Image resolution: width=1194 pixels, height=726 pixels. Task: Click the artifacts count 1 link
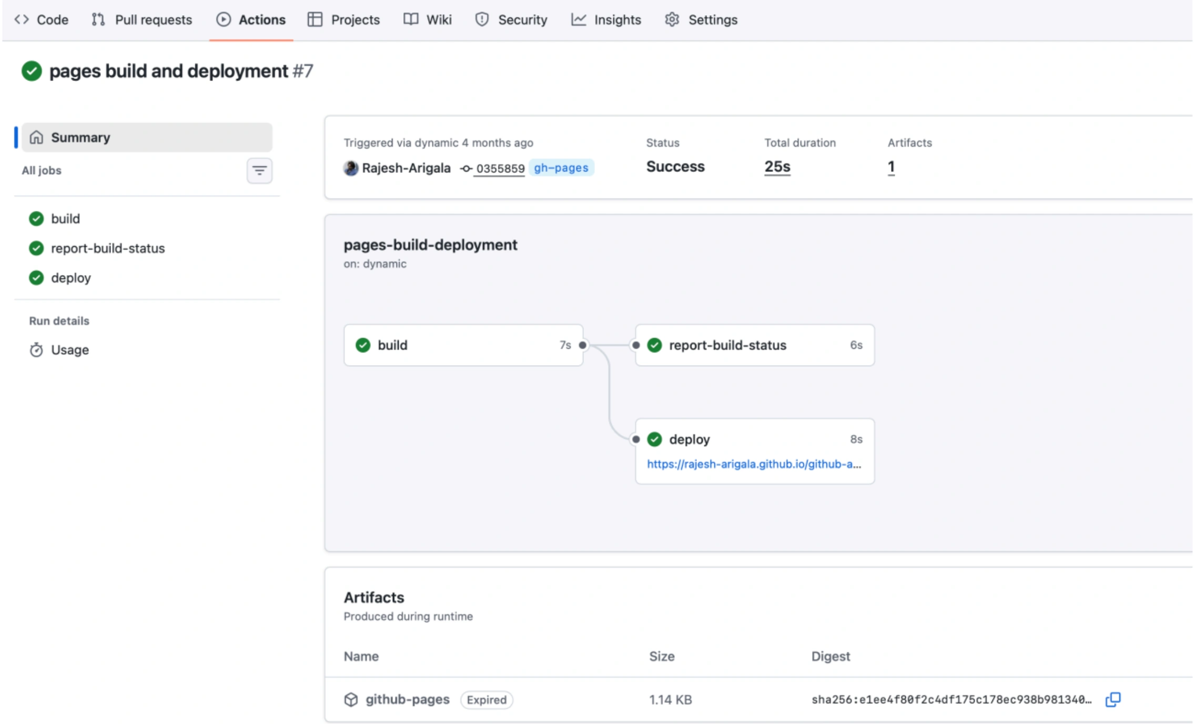coord(891,167)
